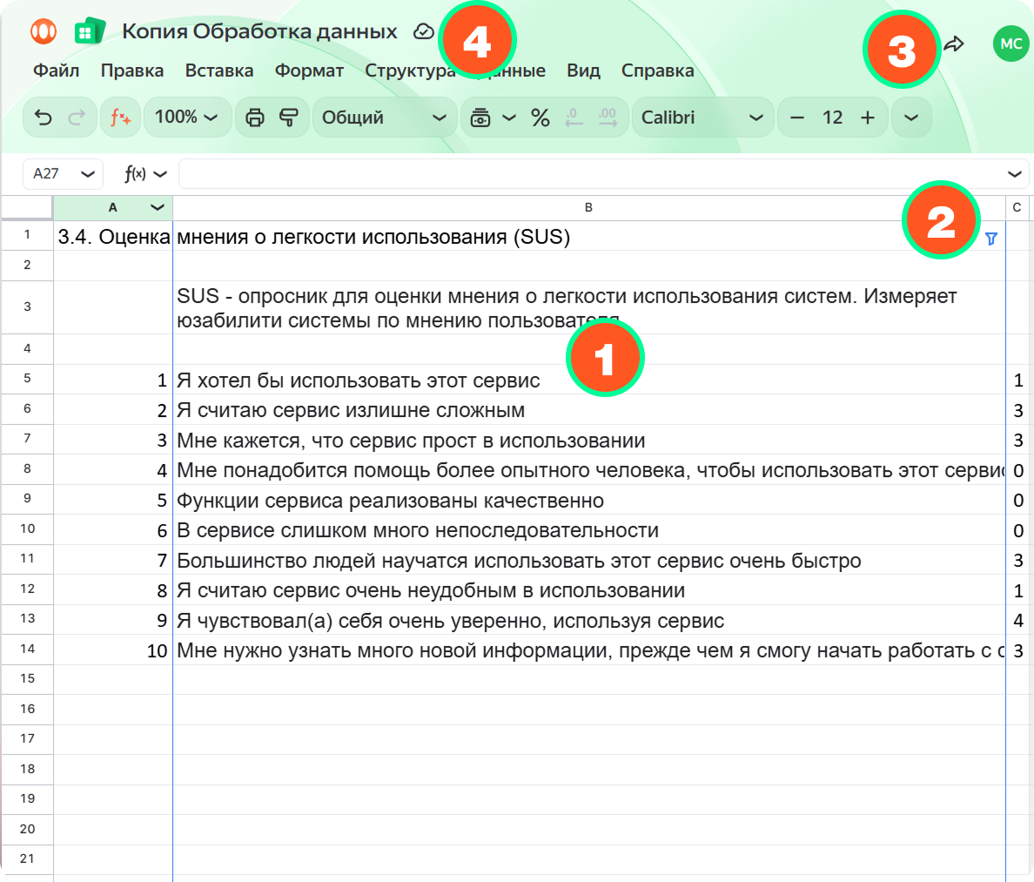Open the Вставка menu
The width and height of the screenshot is (1034, 882).
[x=219, y=71]
